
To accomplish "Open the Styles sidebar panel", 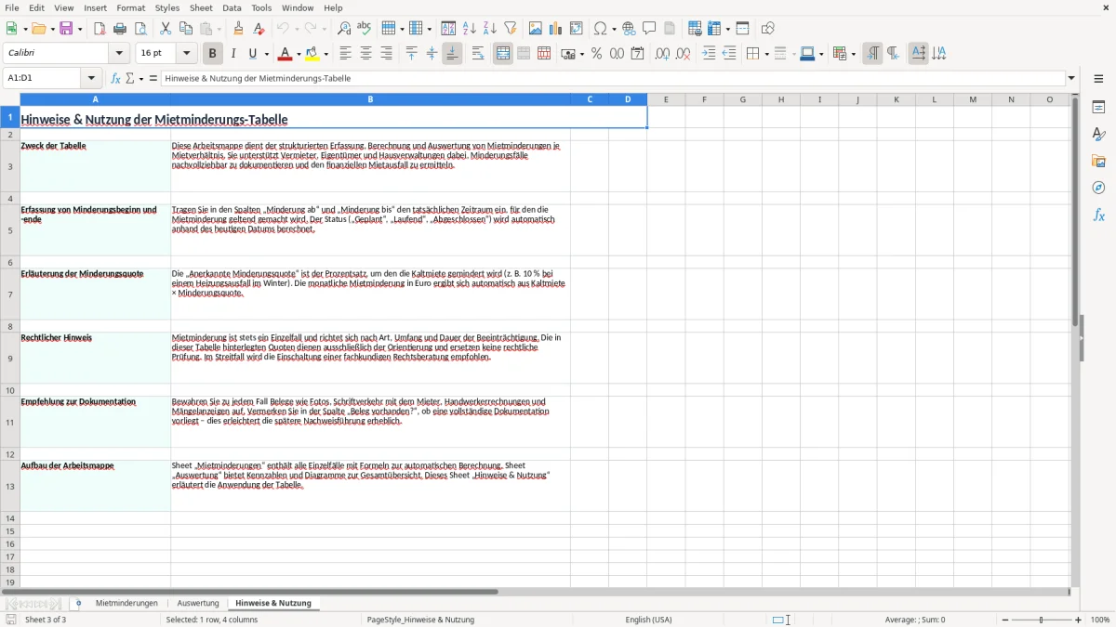I will [1098, 134].
